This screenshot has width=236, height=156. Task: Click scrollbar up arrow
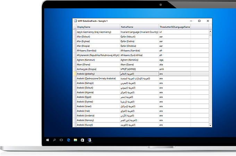(x=210, y=31)
